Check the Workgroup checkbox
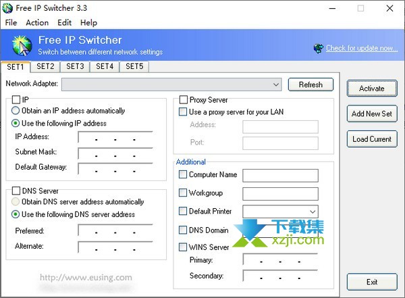This screenshot has width=405, height=298. pos(183,193)
